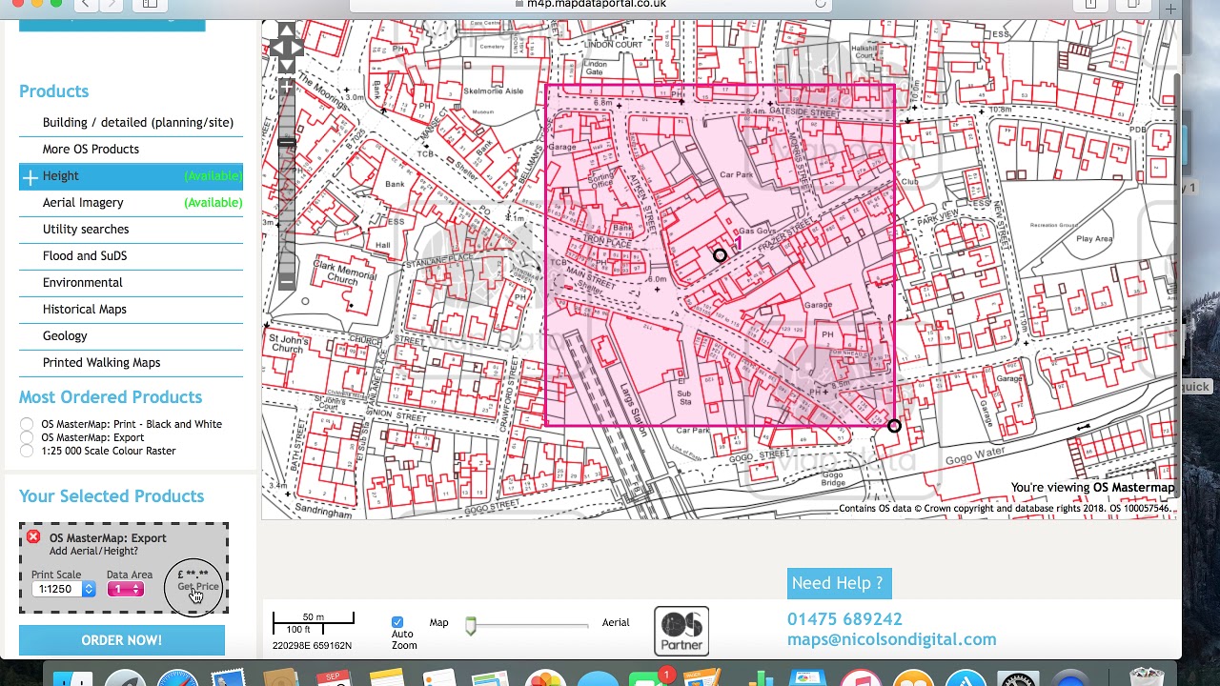Zoom out with the minus button

pos(286,281)
